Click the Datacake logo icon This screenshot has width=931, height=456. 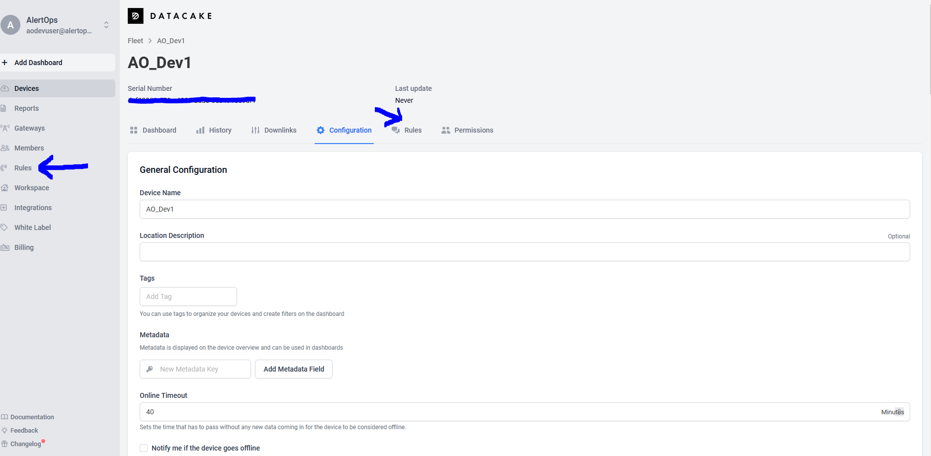(135, 16)
